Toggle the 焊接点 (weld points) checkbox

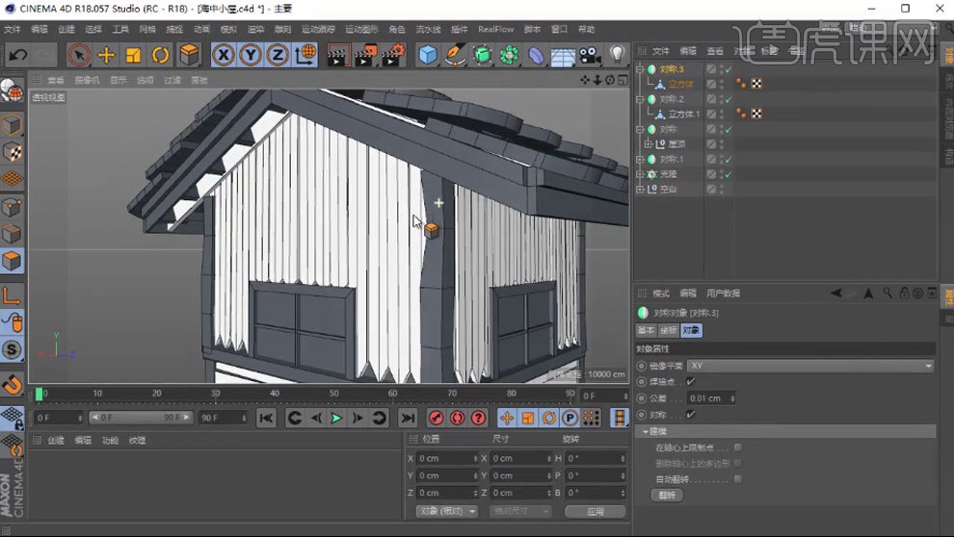coord(690,382)
